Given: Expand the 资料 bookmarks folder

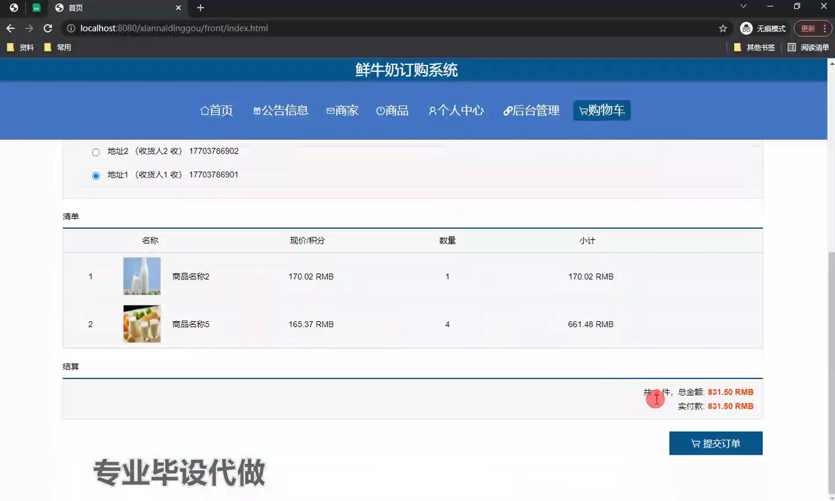Looking at the screenshot, I should tap(20, 48).
